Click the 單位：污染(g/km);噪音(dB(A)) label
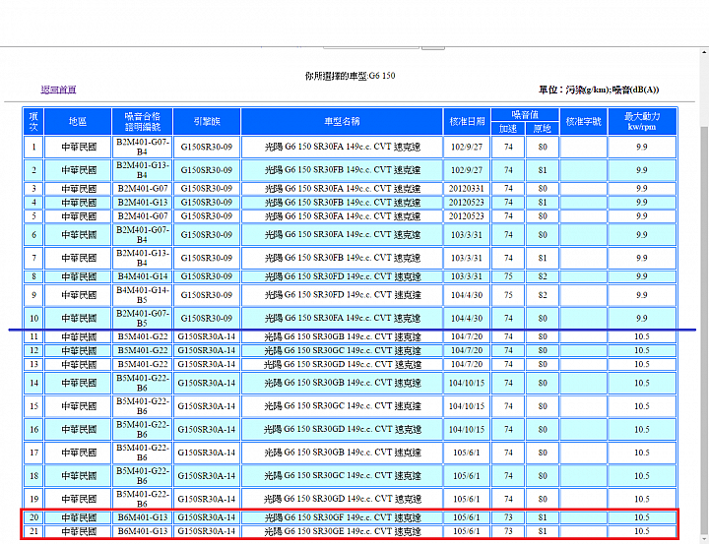 599,90
